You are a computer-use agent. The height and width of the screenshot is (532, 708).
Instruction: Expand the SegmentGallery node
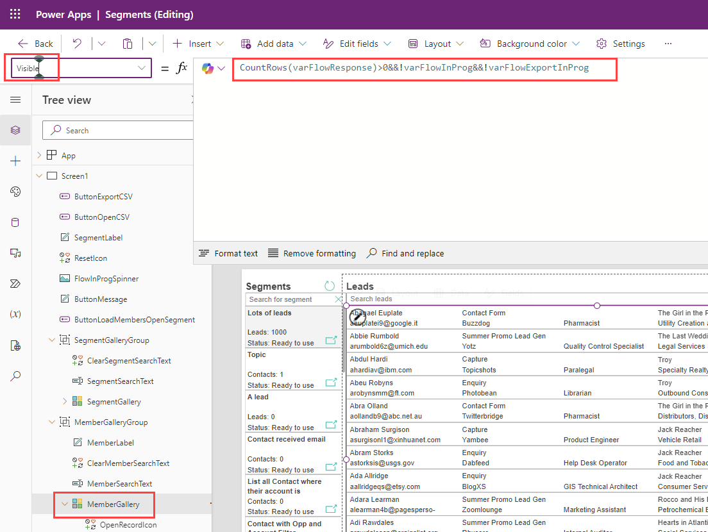point(65,402)
